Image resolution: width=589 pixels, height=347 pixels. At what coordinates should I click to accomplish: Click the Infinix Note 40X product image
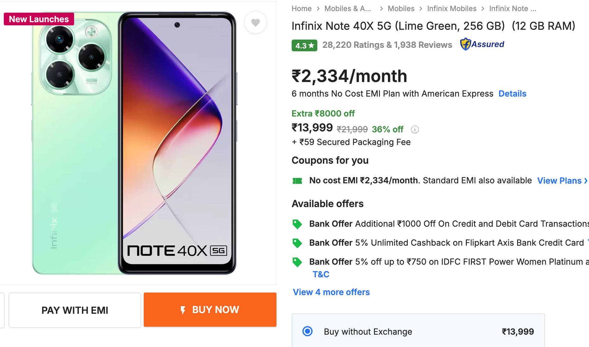coord(135,143)
